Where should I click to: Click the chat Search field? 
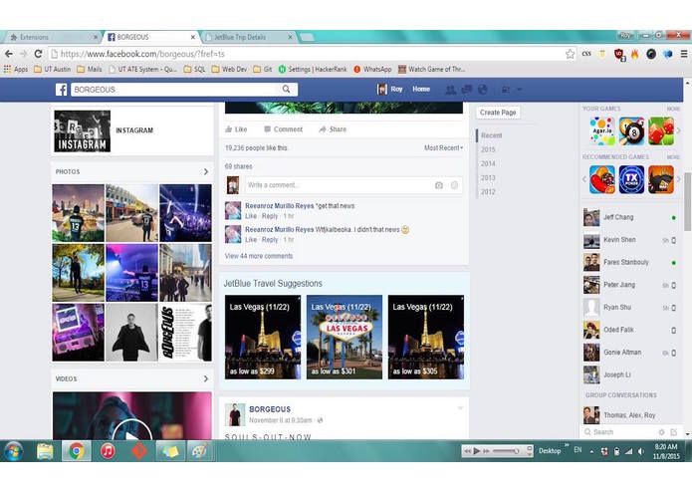(x=620, y=432)
